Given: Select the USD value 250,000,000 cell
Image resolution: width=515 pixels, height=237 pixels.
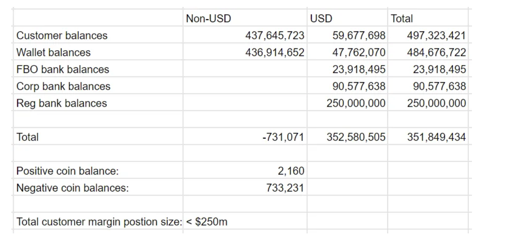Looking at the screenshot, I should pyautogui.click(x=347, y=103).
